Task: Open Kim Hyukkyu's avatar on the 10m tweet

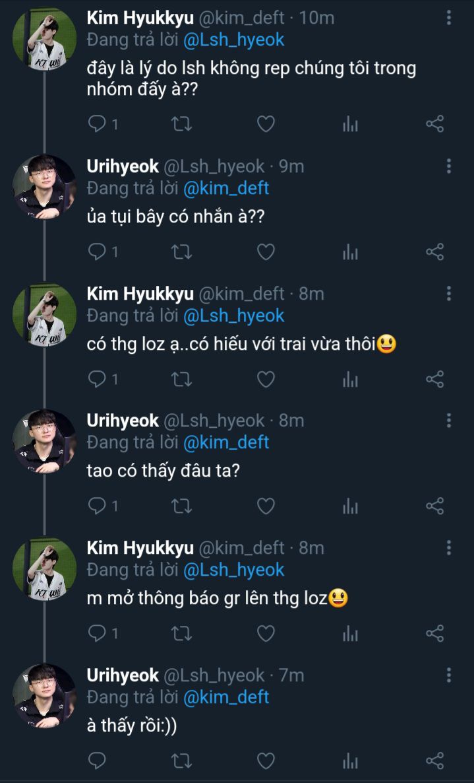Action: (x=45, y=40)
